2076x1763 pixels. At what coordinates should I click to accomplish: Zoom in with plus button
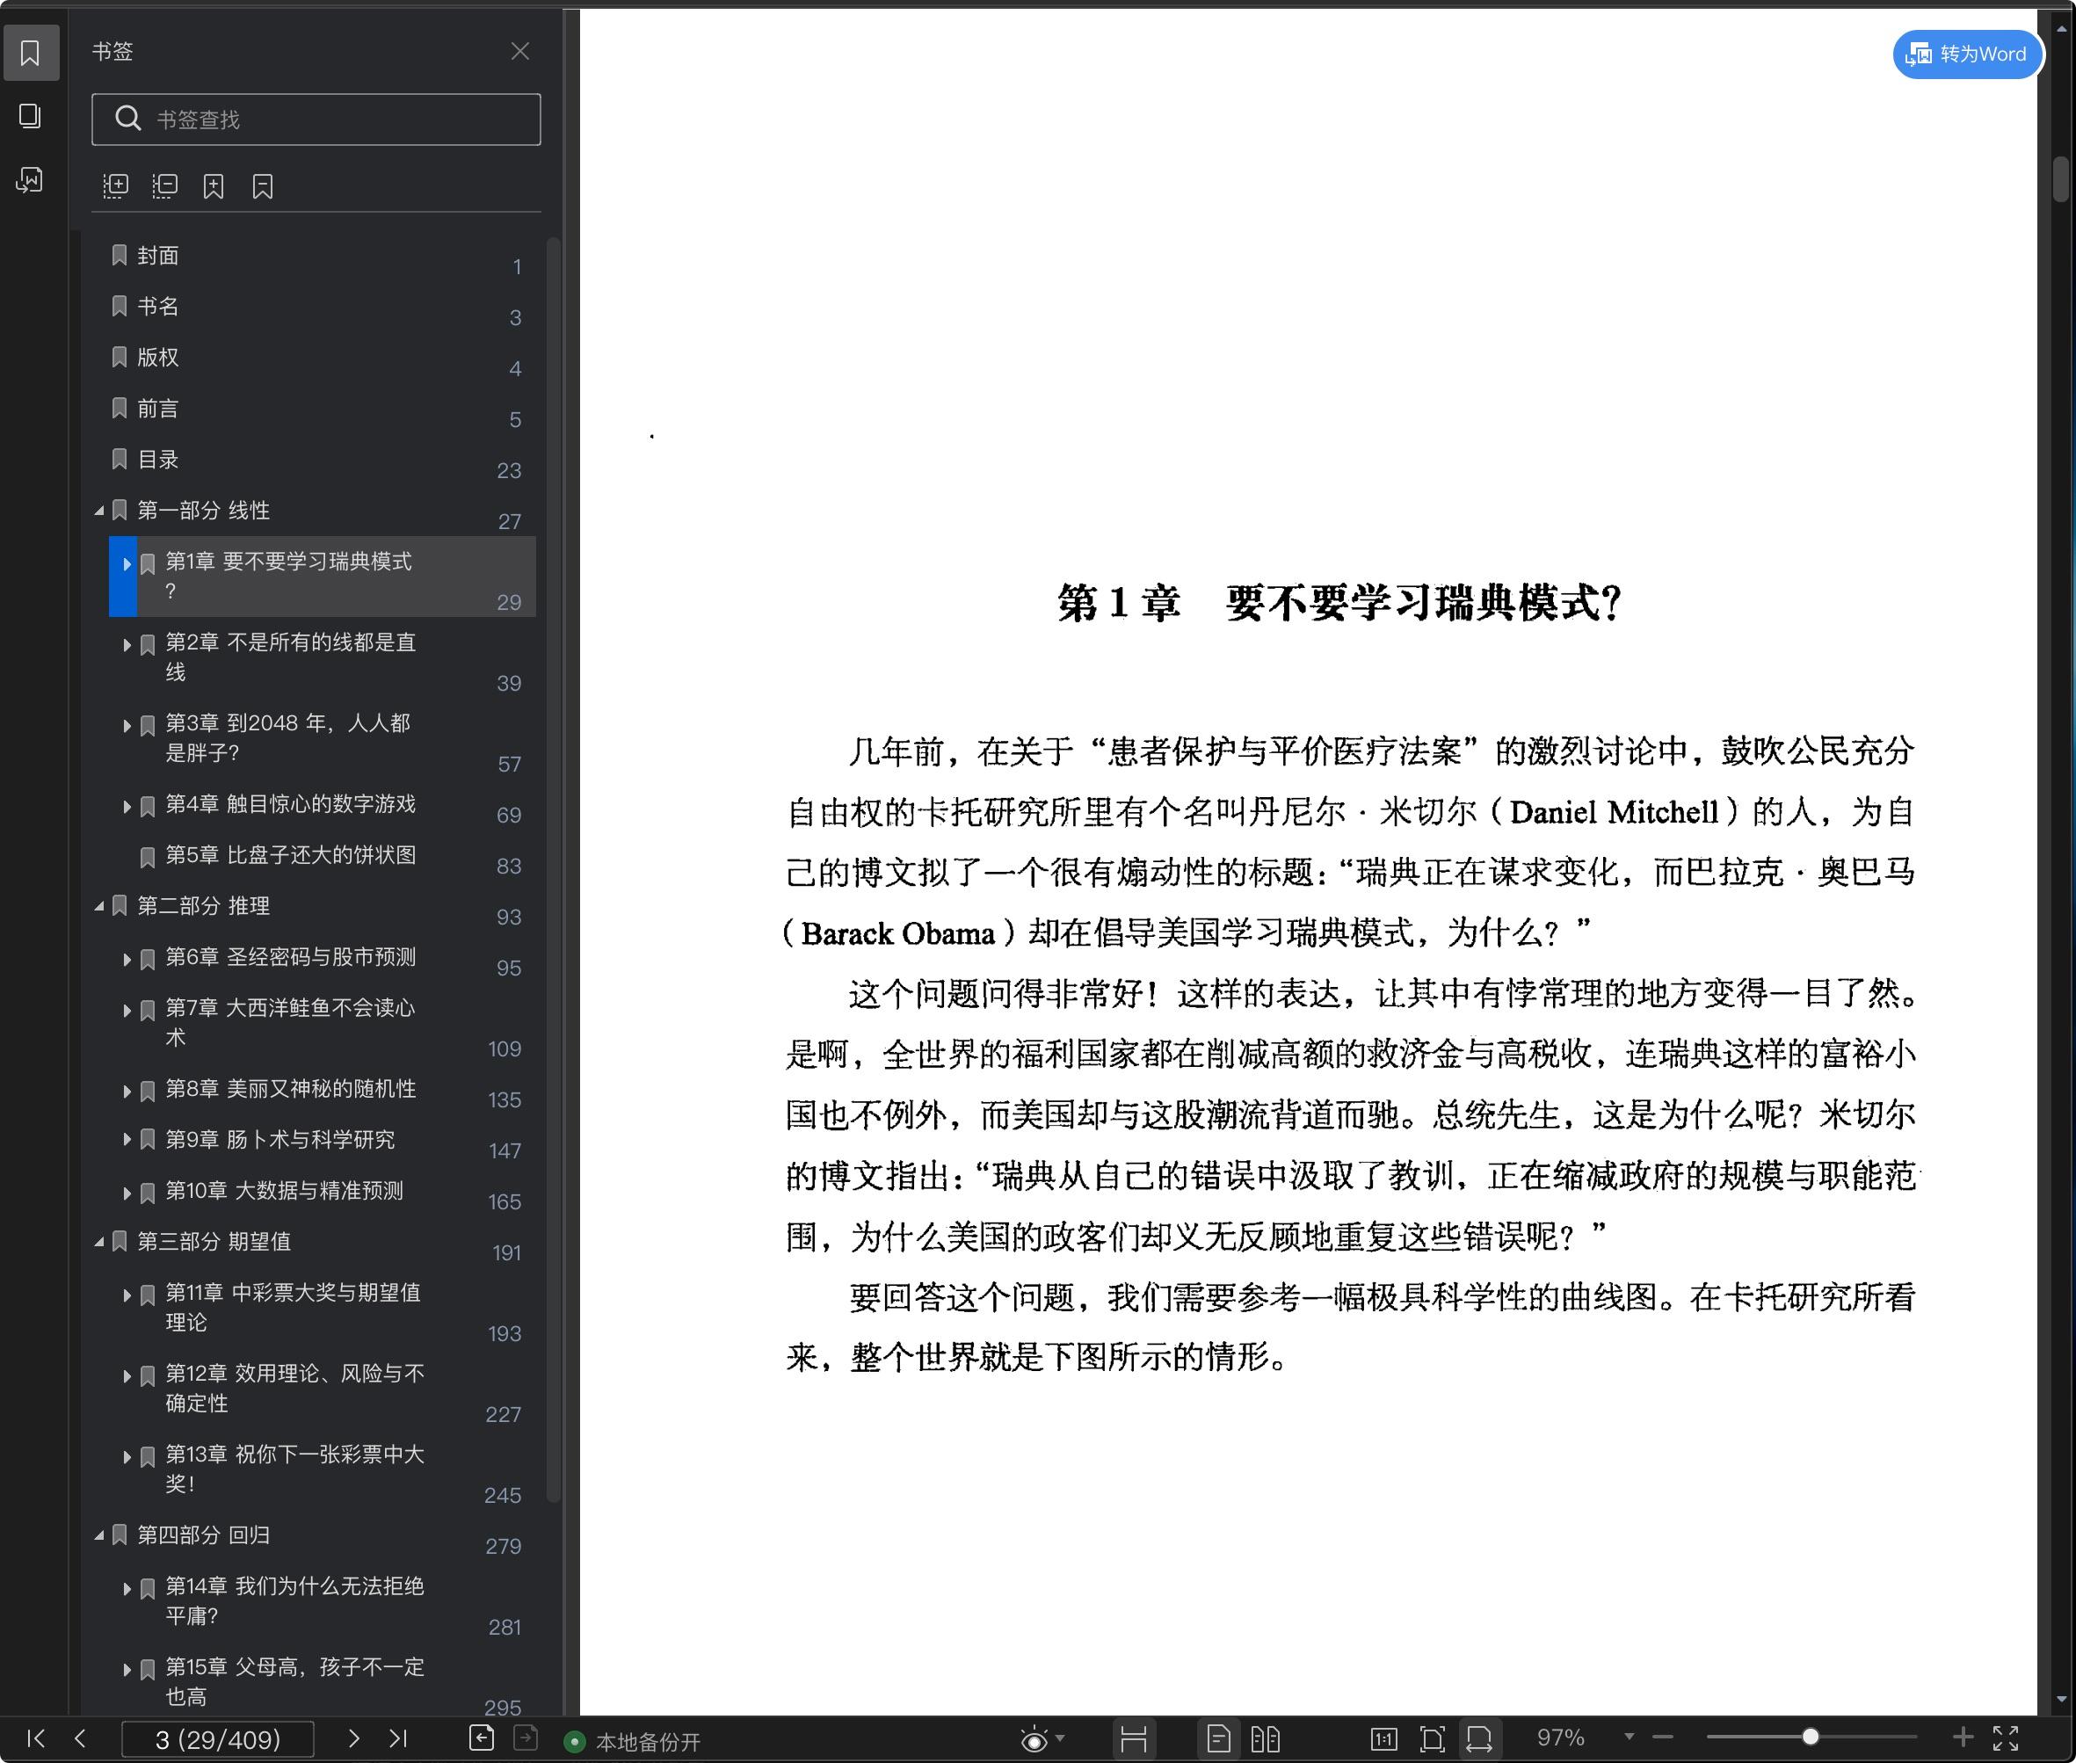(1963, 1737)
